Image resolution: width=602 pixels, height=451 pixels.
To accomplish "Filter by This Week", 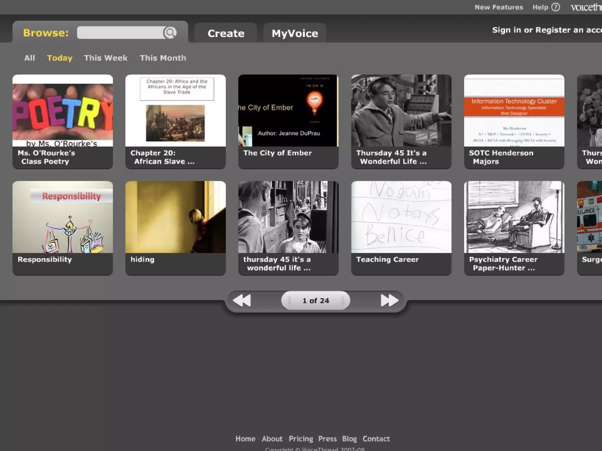I will [x=106, y=58].
